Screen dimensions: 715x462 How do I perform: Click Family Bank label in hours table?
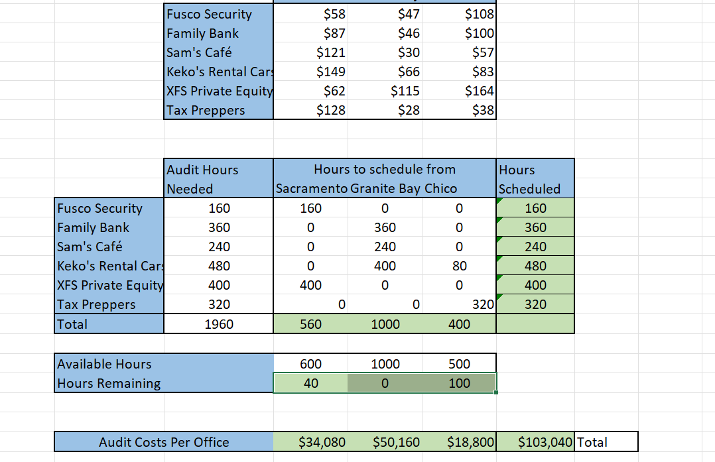click(x=109, y=227)
